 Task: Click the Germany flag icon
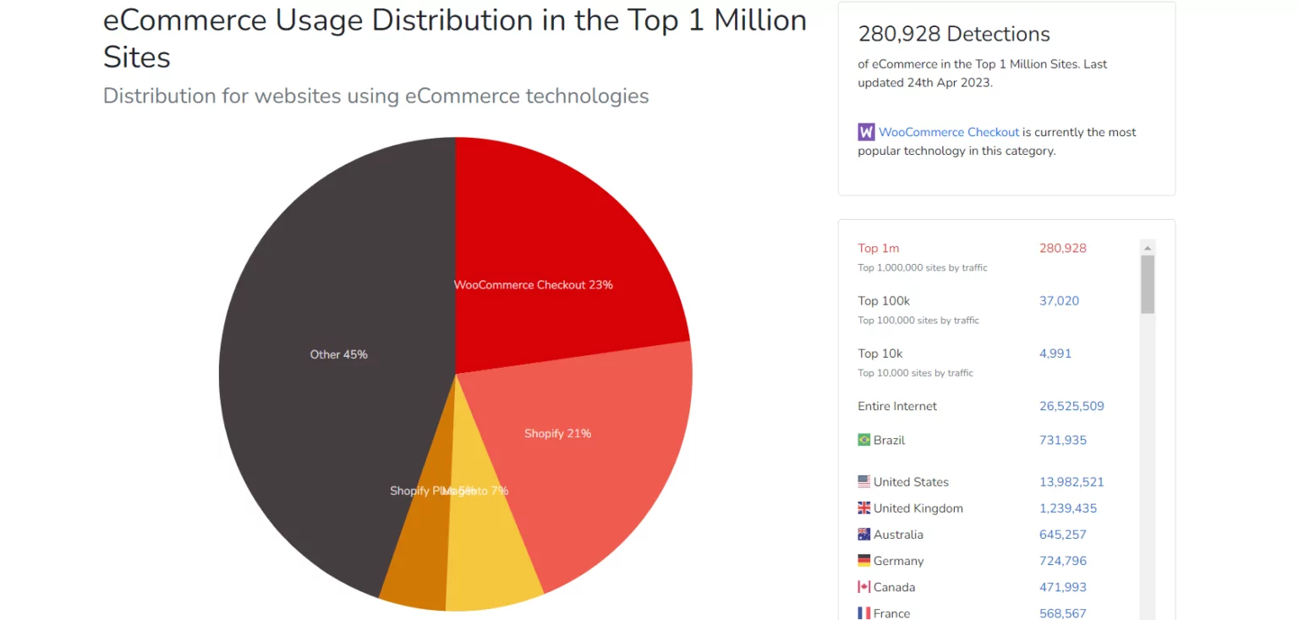(863, 560)
